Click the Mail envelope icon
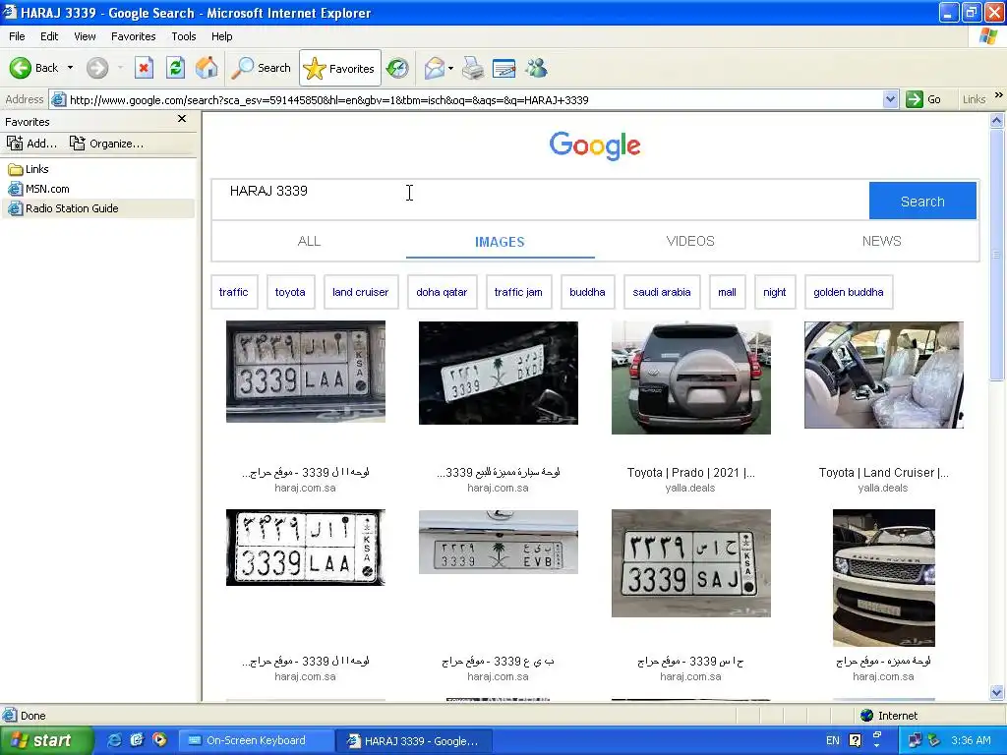This screenshot has width=1007, height=755. [434, 68]
